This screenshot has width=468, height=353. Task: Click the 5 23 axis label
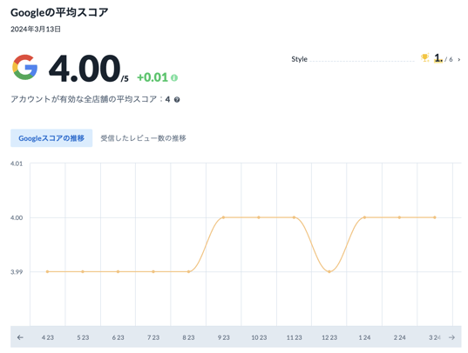tap(83, 337)
